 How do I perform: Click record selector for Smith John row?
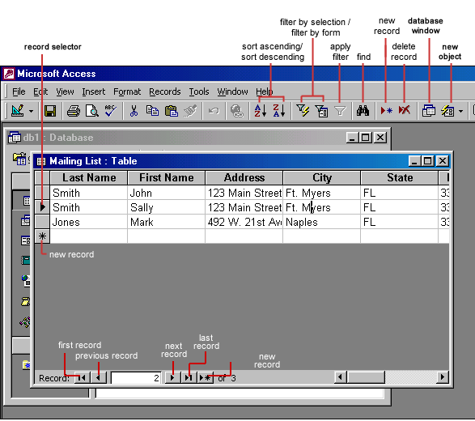click(x=42, y=193)
